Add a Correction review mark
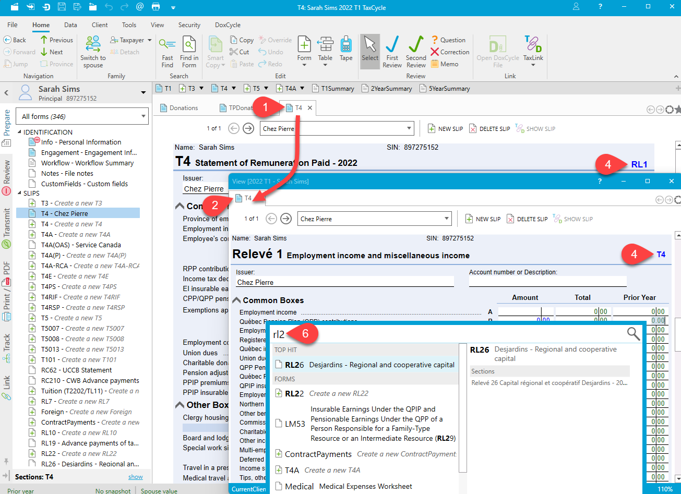 pyautogui.click(x=450, y=52)
